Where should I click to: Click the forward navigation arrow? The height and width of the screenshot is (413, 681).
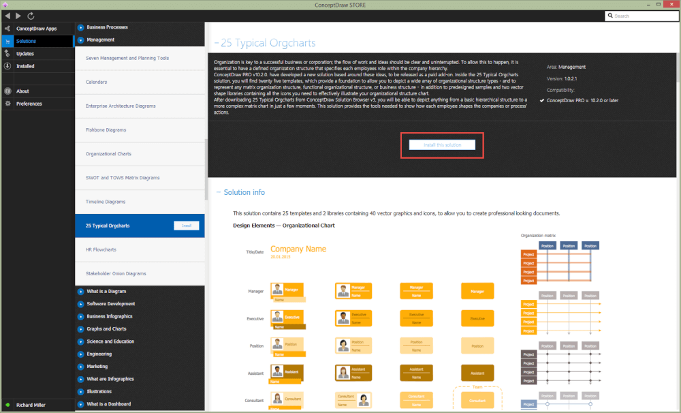point(18,16)
